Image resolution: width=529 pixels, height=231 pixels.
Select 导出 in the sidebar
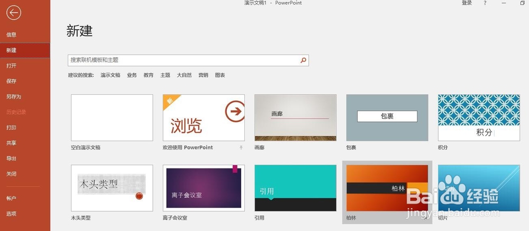25,158
